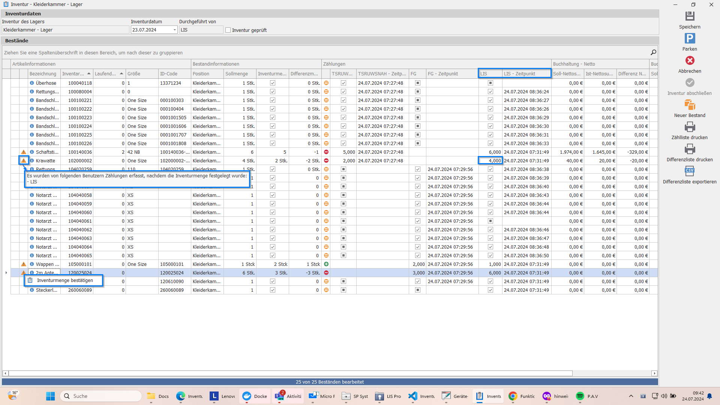
Task: Toggle LIS checkbox in Rettungs 100080004 row
Action: point(490,92)
